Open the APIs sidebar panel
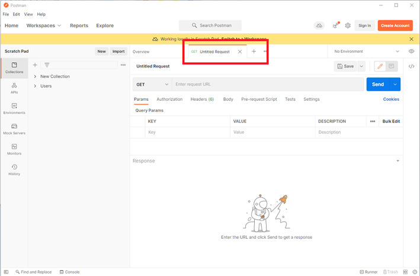 tap(14, 88)
